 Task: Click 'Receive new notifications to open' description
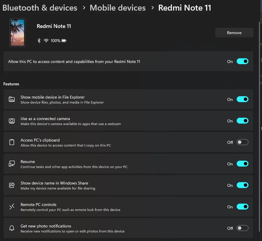(x=72, y=231)
